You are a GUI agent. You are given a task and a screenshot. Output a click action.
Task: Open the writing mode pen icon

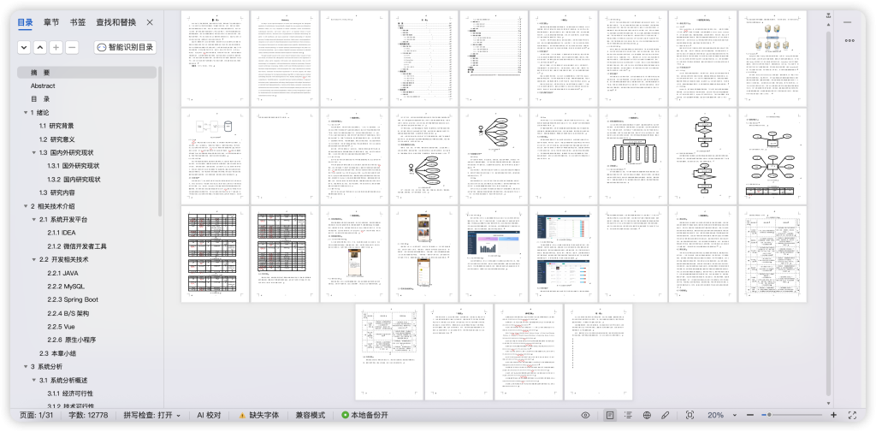pyautogui.click(x=665, y=415)
